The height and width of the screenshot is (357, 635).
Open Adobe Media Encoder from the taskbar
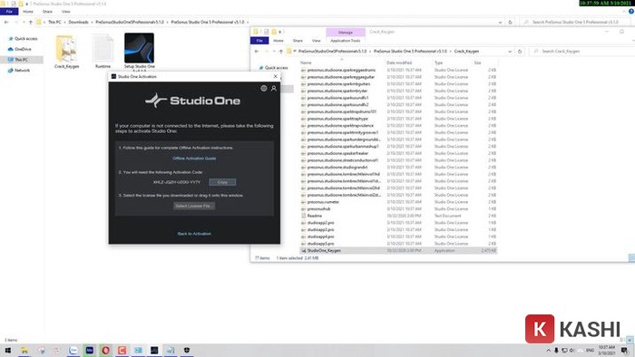pyautogui.click(x=90, y=350)
